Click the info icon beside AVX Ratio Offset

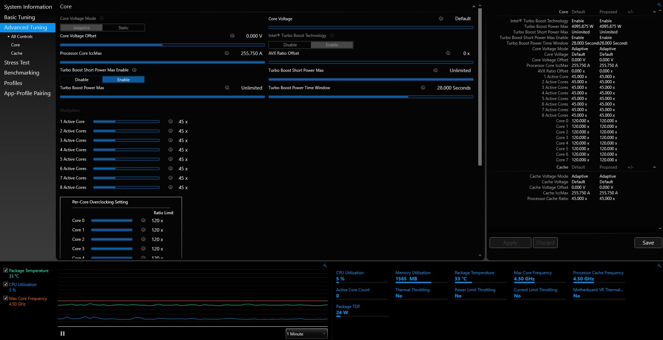pyautogui.click(x=448, y=53)
